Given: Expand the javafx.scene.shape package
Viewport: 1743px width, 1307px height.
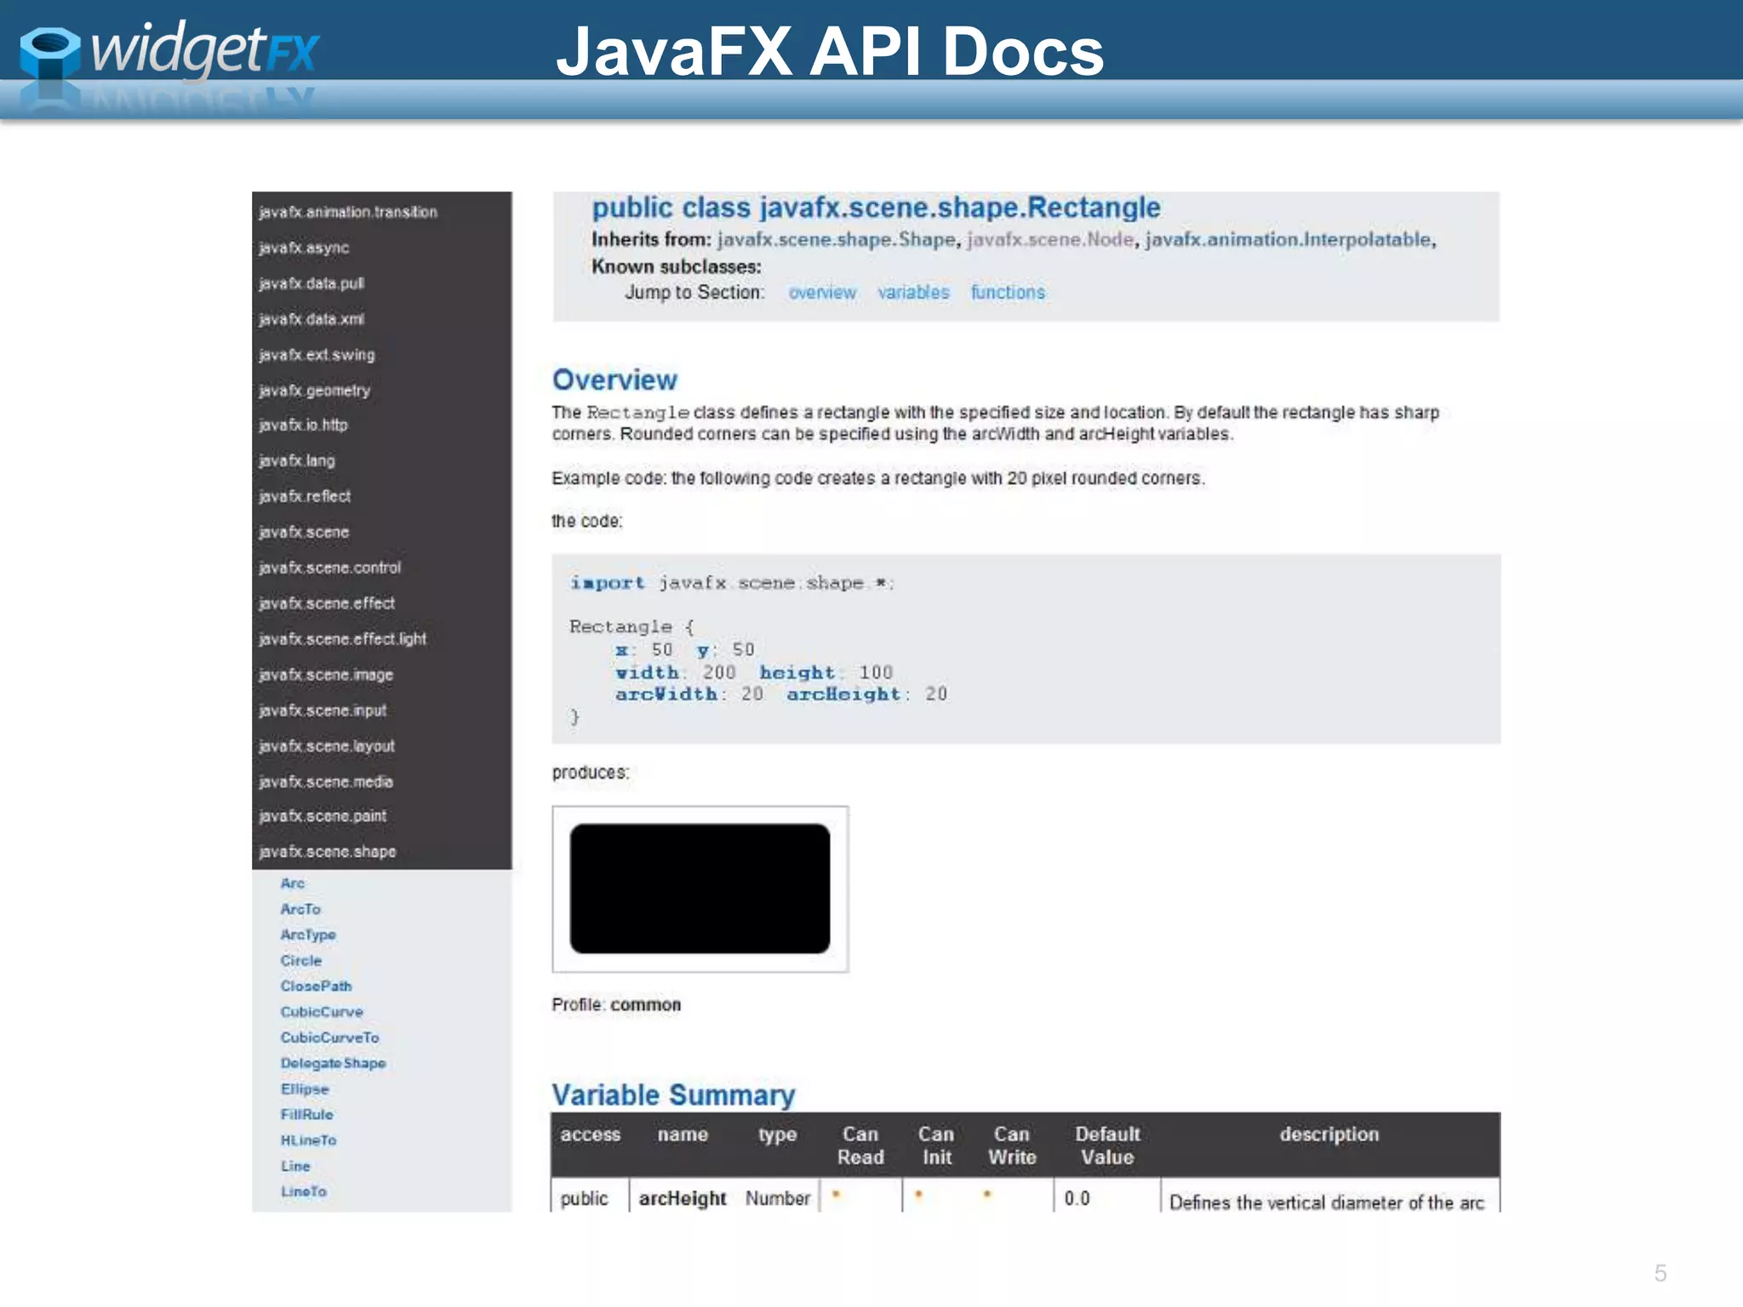Looking at the screenshot, I should coord(328,852).
